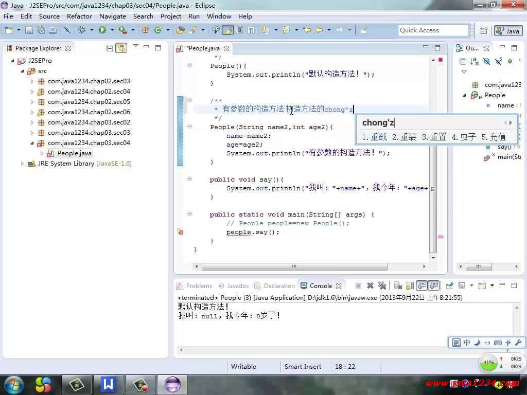Viewport: 527px width, 395px height.
Task: Toggle Console Scroll Lock icon
Action: coord(410,286)
